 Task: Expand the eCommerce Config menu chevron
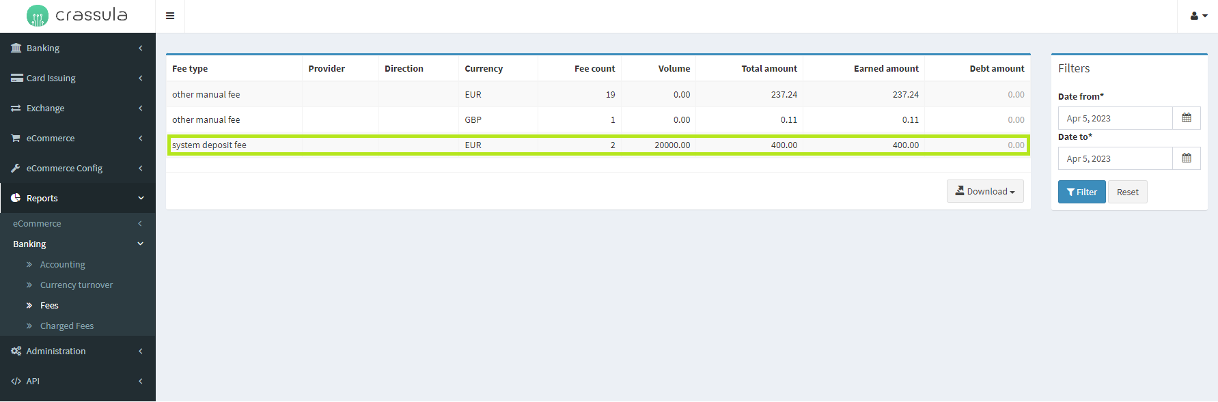141,168
